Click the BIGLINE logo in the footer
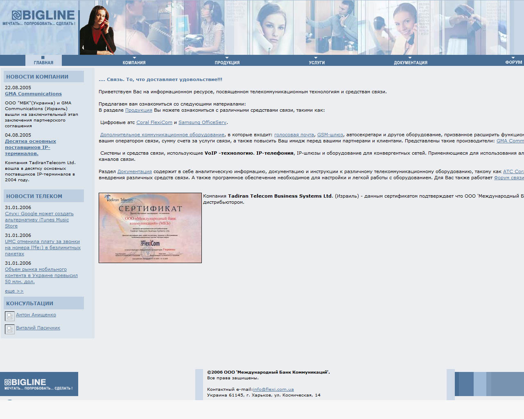The height and width of the screenshot is (419, 524). (x=39, y=384)
